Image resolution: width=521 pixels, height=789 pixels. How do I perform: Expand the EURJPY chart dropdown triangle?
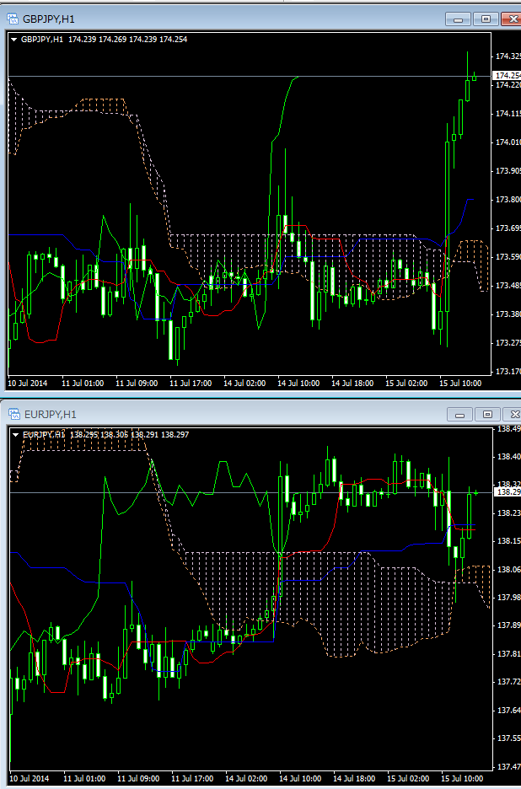[16, 434]
